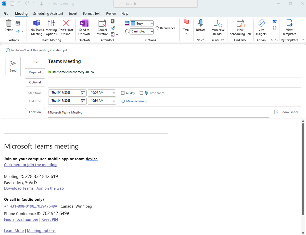Open the forward arrow dropdown chevron
This screenshot has height=235, width=306.
[22, 32]
